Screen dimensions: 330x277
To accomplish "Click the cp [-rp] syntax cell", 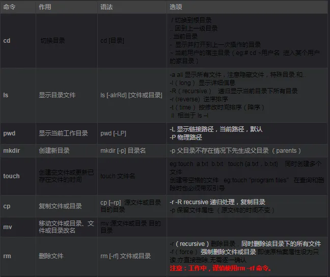I will tap(132, 206).
